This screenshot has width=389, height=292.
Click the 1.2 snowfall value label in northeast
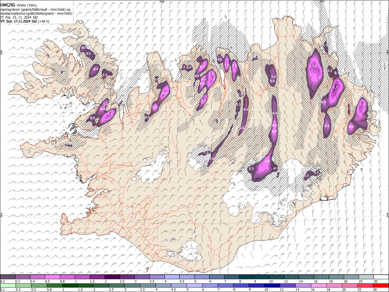click(315, 66)
